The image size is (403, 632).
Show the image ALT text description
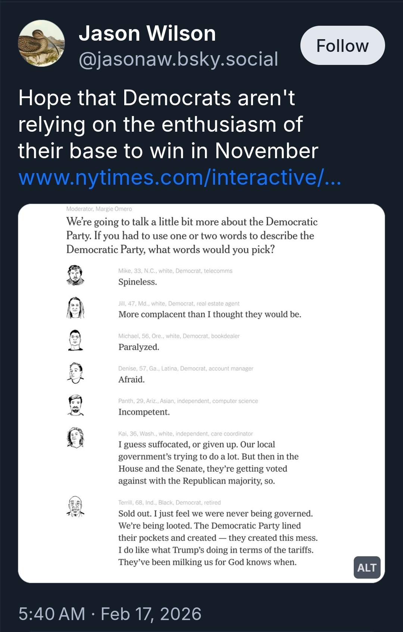point(367,567)
